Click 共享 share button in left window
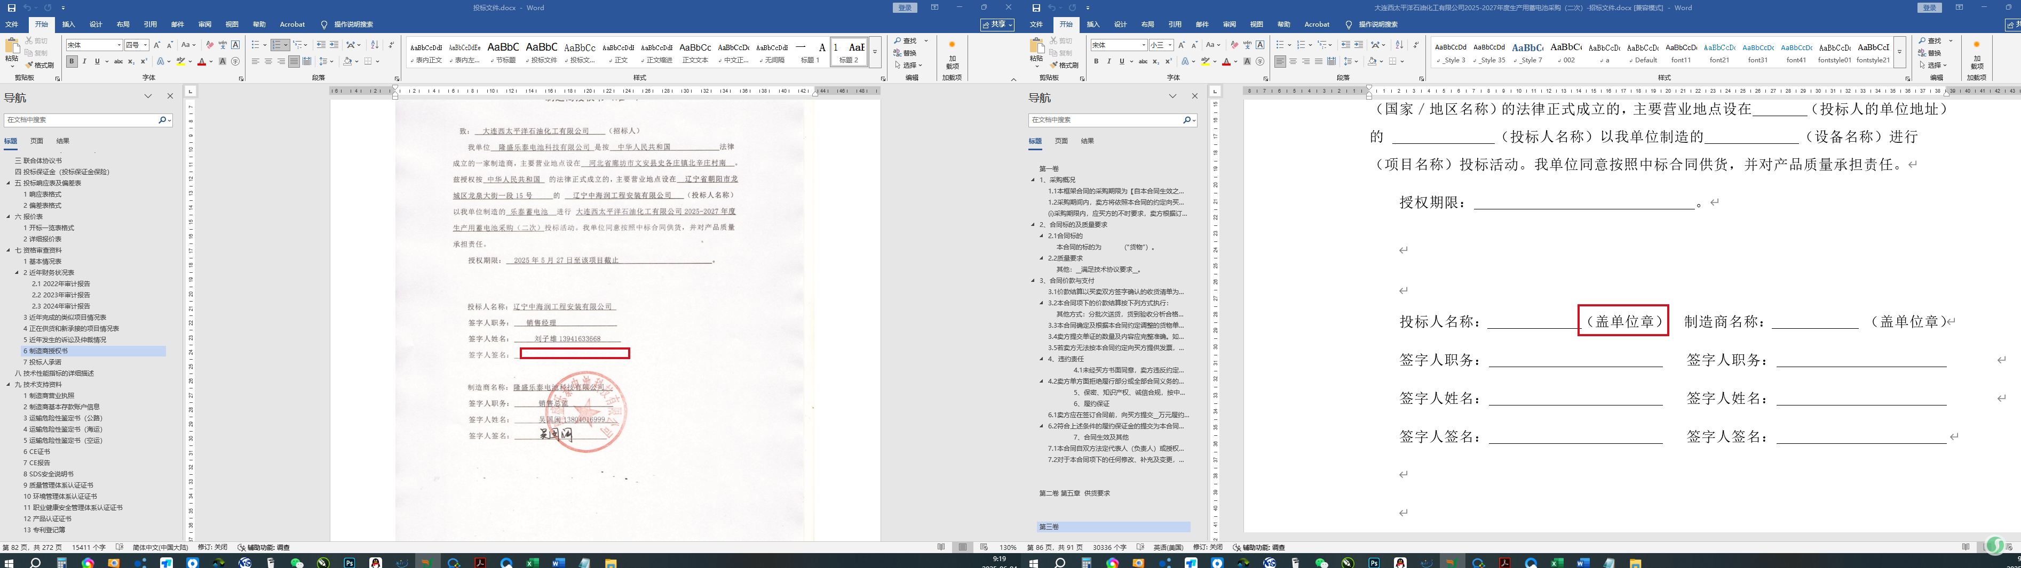 point(996,25)
